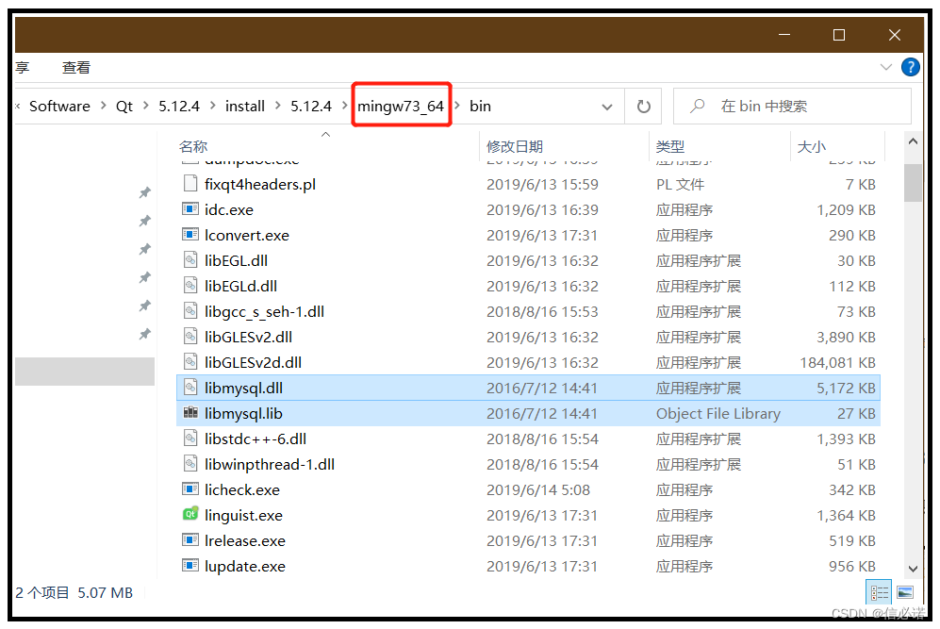The height and width of the screenshot is (629, 940).
Task: Select the lupdate.exe file name
Action: [x=244, y=566]
